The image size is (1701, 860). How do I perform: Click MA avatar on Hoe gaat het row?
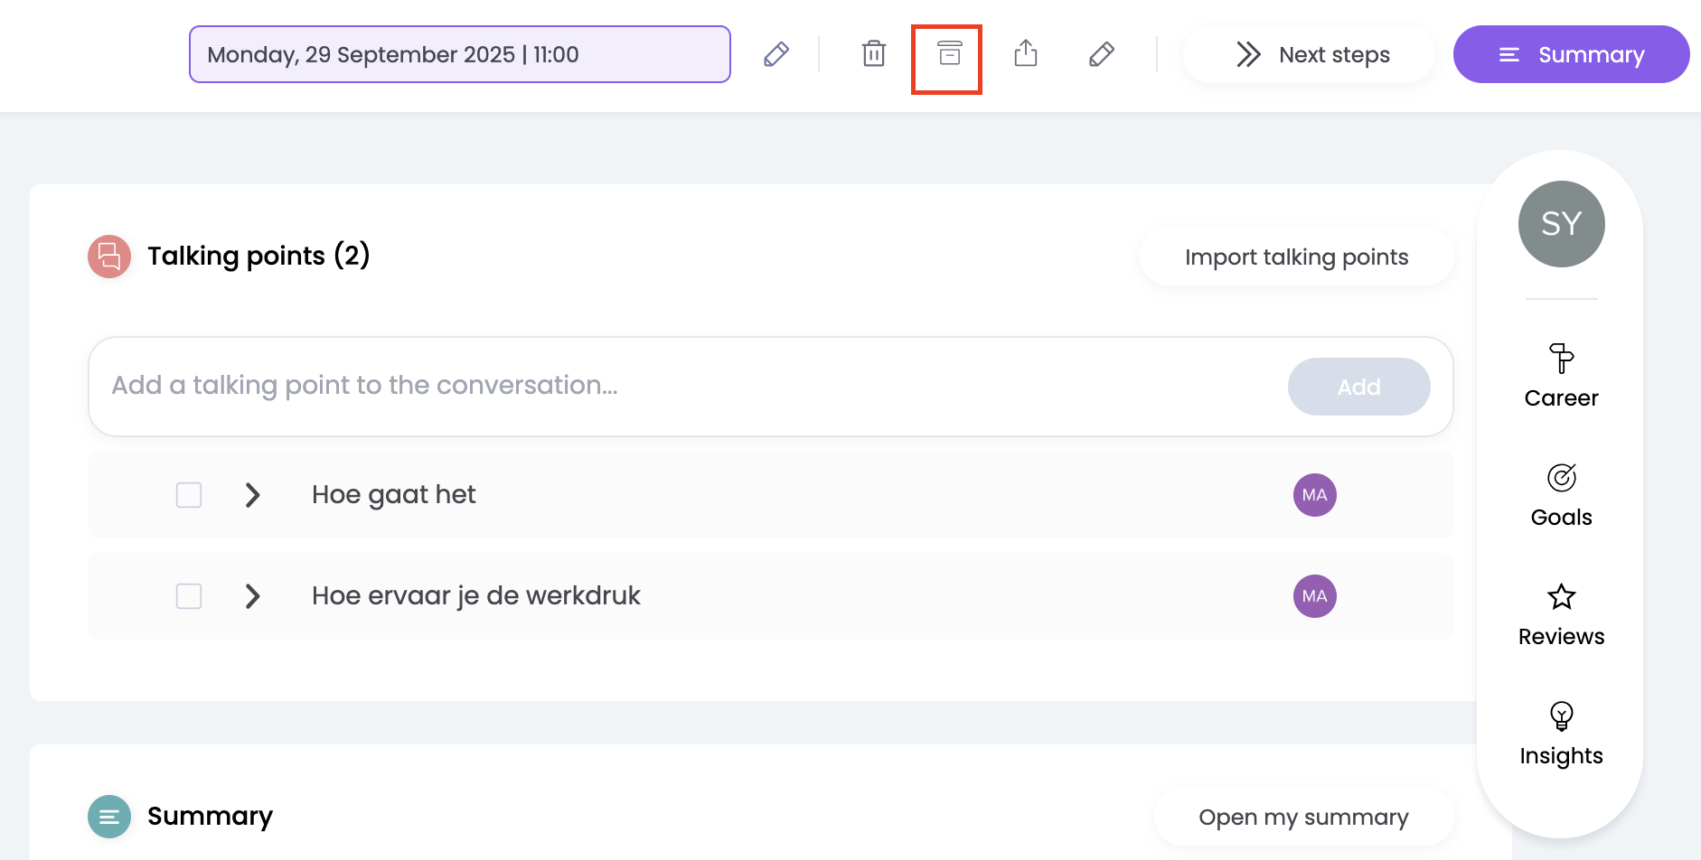click(1314, 495)
